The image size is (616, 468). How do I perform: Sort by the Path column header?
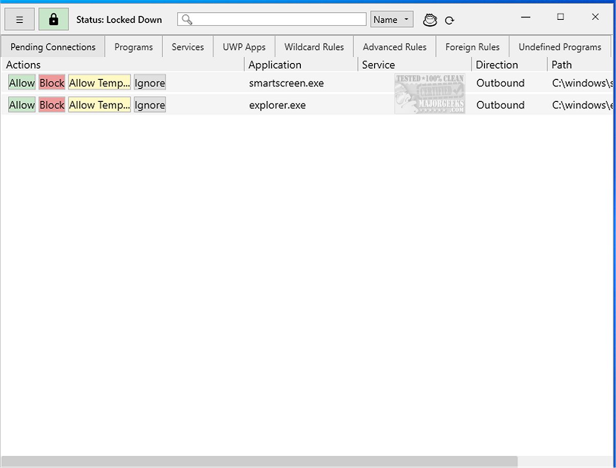click(581, 65)
